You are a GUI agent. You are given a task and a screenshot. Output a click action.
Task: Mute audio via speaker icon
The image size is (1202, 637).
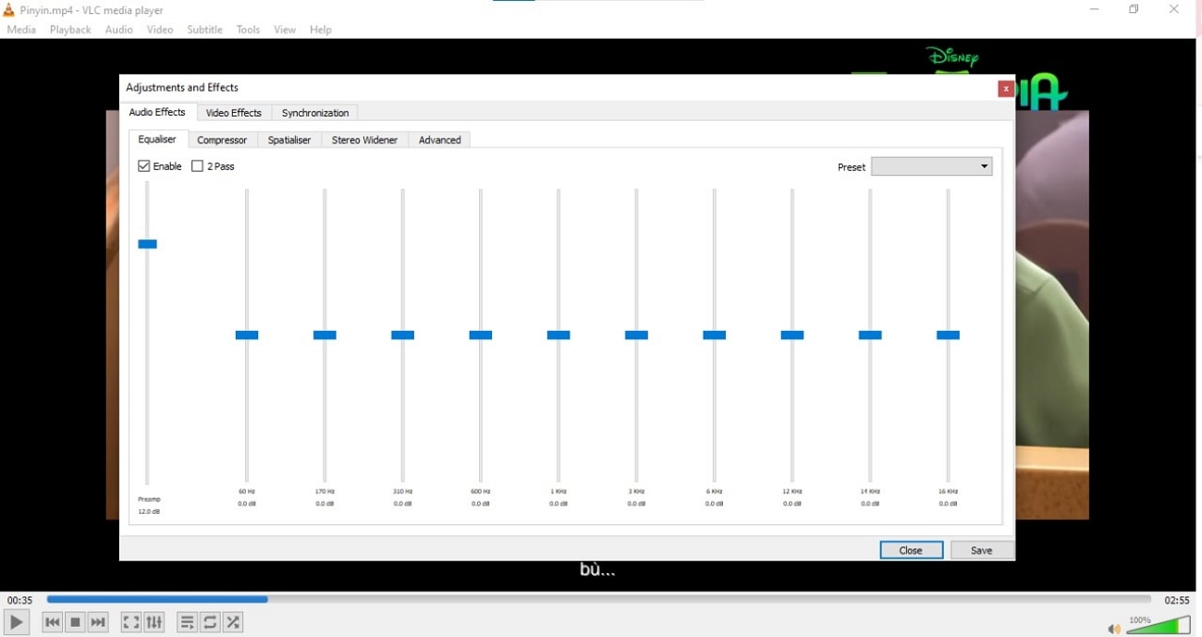(1114, 629)
